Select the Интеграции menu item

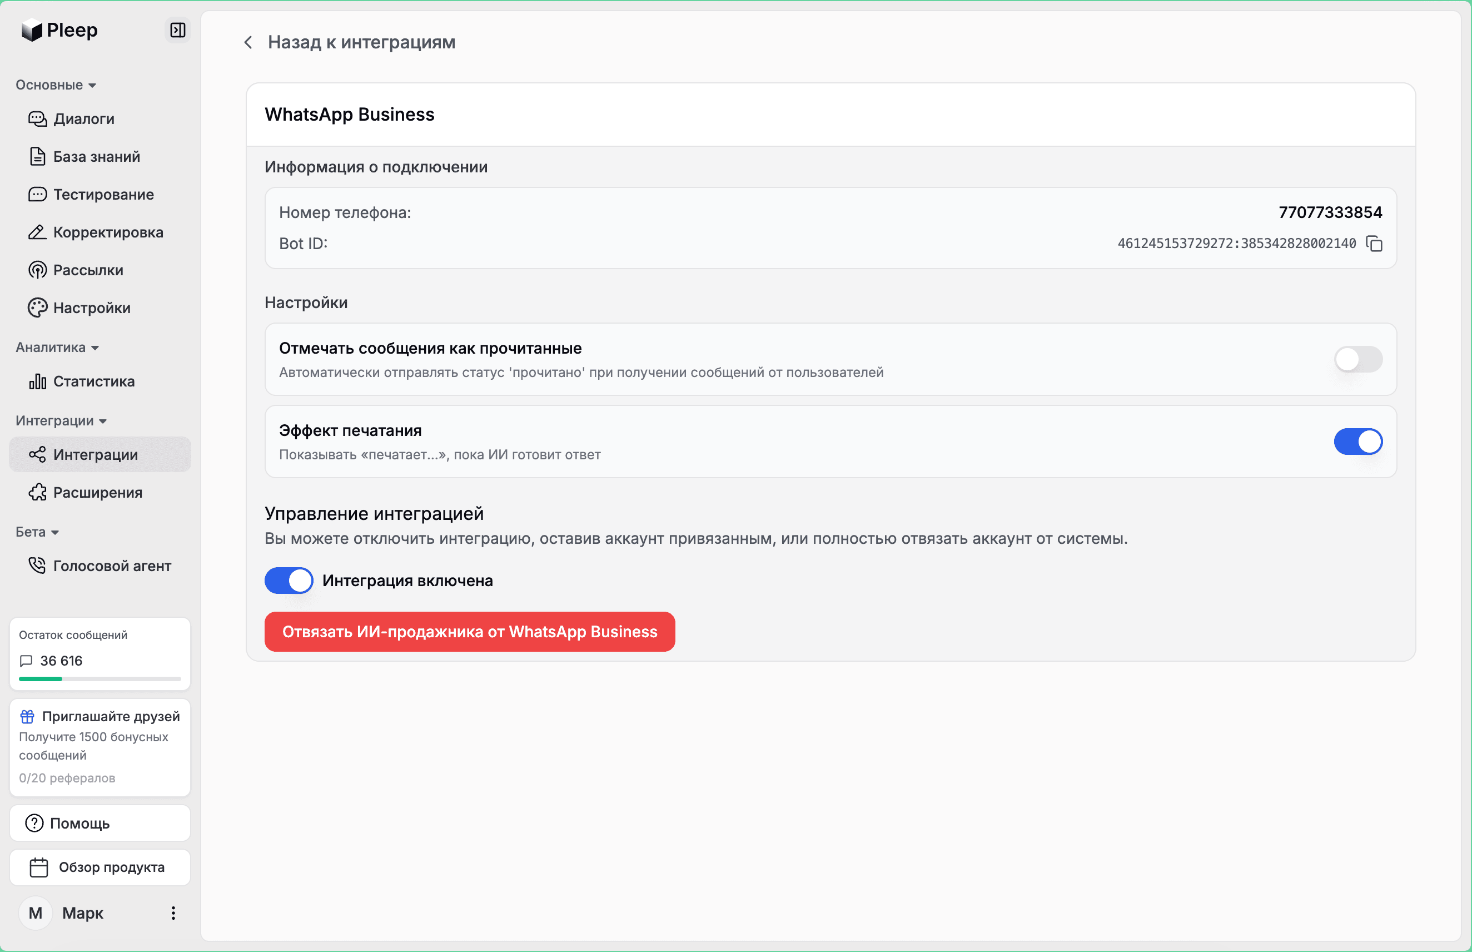click(x=100, y=454)
